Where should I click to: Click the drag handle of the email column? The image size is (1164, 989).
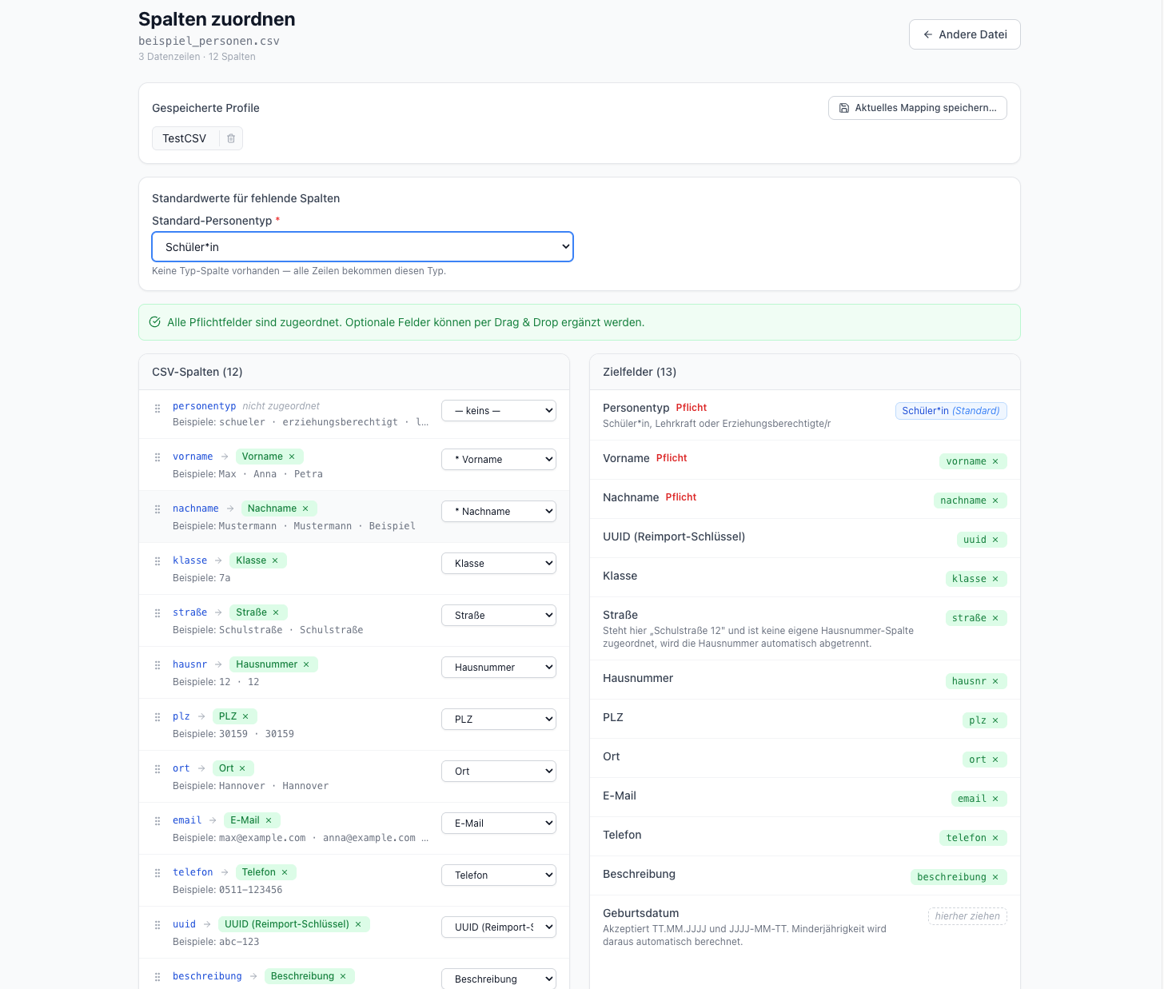[157, 821]
